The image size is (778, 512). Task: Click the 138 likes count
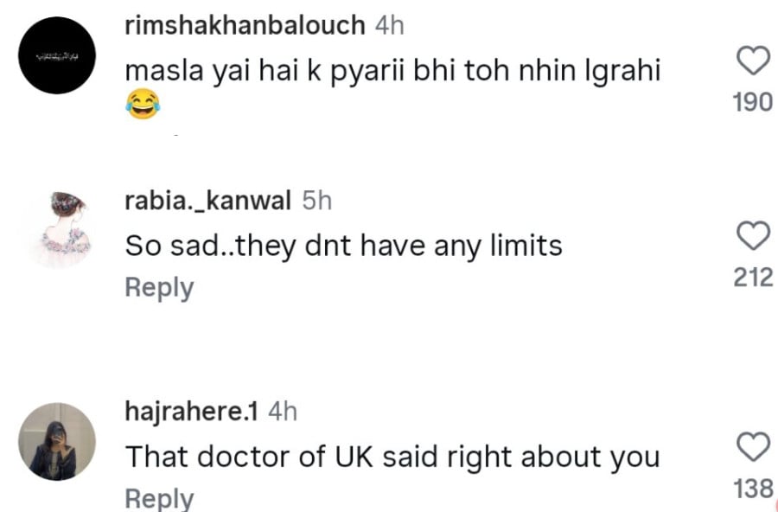tap(752, 490)
